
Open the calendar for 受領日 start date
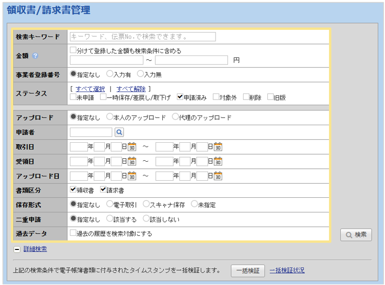[132, 161]
